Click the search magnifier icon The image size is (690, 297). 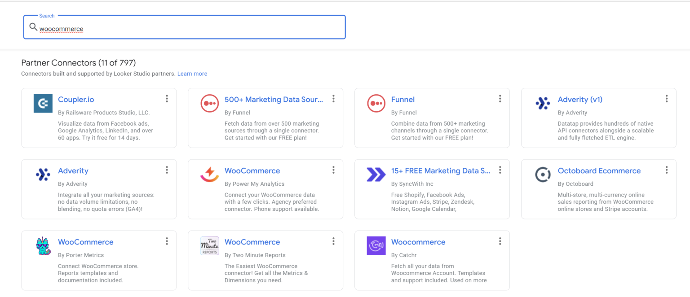click(33, 27)
